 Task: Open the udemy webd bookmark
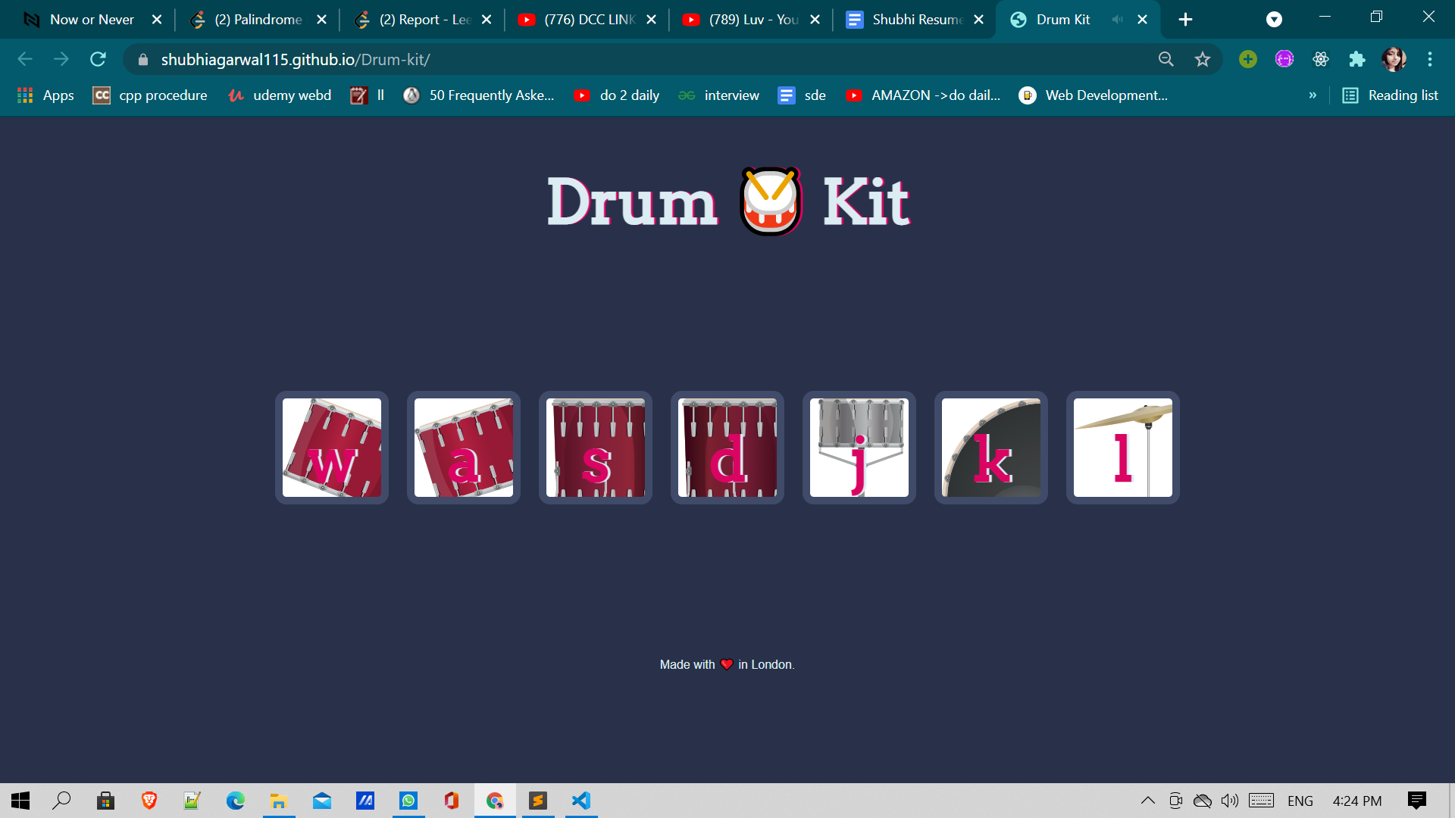pos(280,95)
